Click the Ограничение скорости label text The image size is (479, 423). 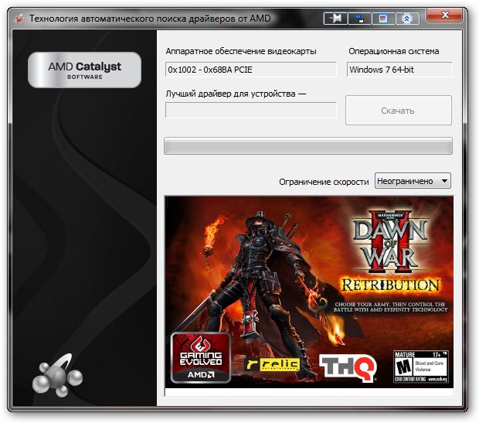324,182
